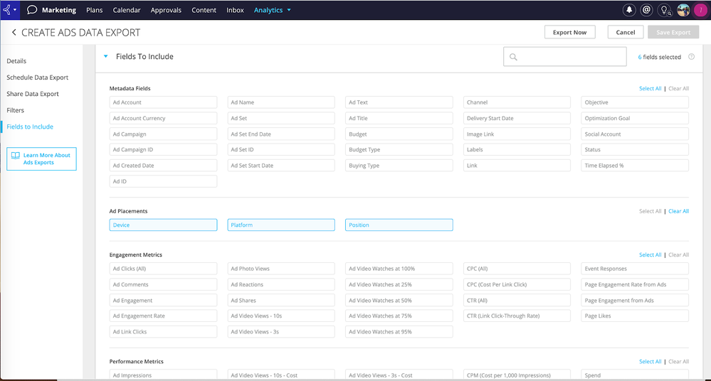Open the notifications bell icon
Image resolution: width=711 pixels, height=381 pixels.
pyautogui.click(x=629, y=9)
